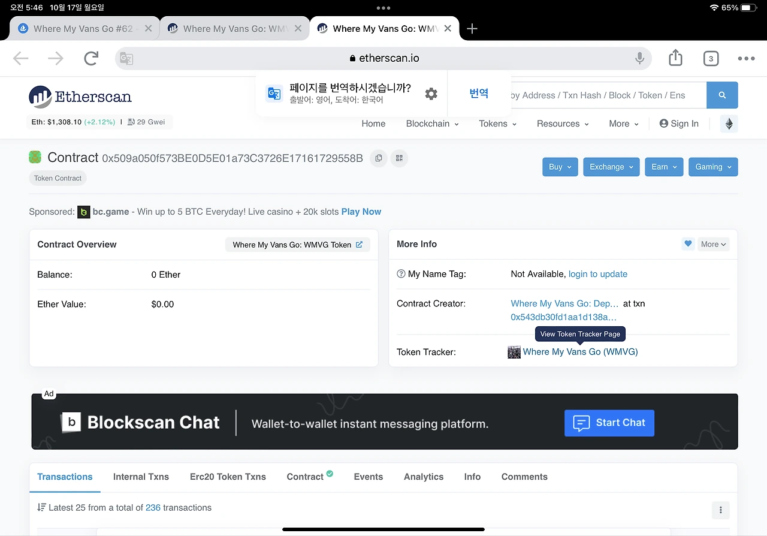This screenshot has height=536, width=767.
Task: Click the Etherscan logo
Action: click(x=80, y=97)
